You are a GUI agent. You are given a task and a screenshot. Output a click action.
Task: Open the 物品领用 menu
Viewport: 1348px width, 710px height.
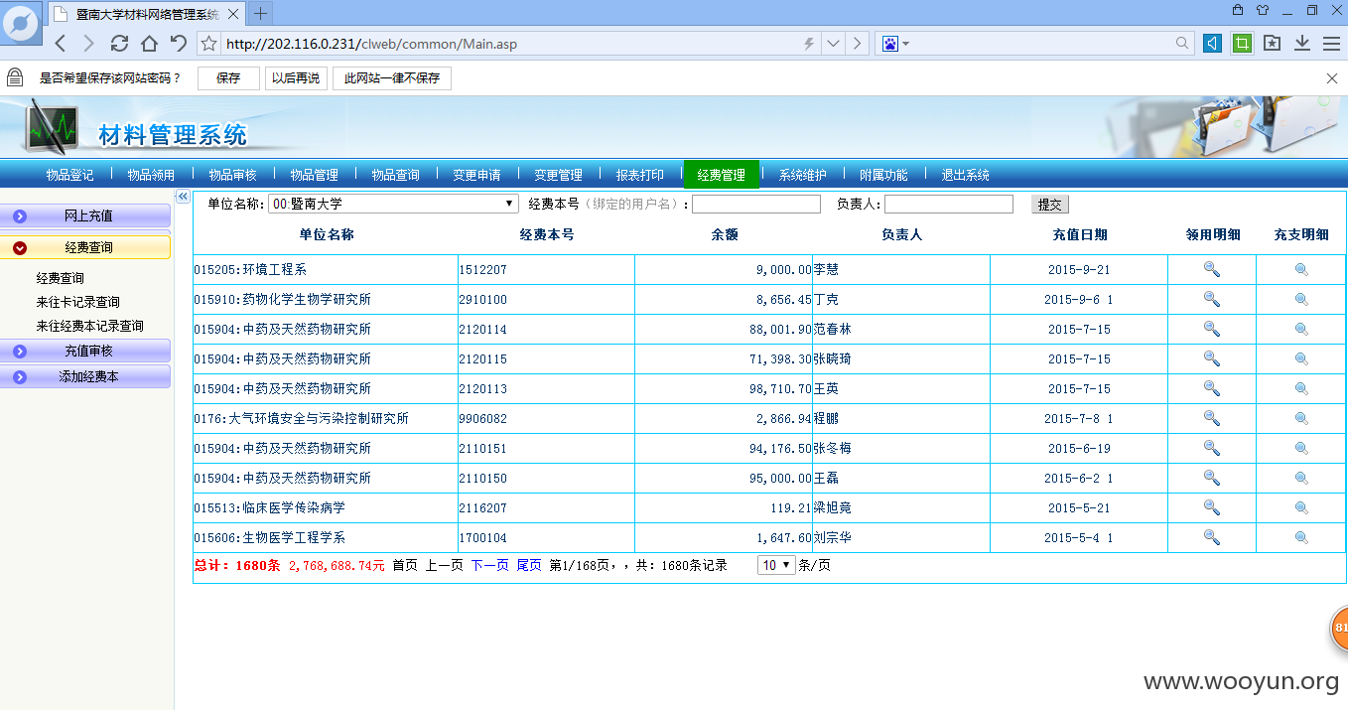click(x=151, y=175)
